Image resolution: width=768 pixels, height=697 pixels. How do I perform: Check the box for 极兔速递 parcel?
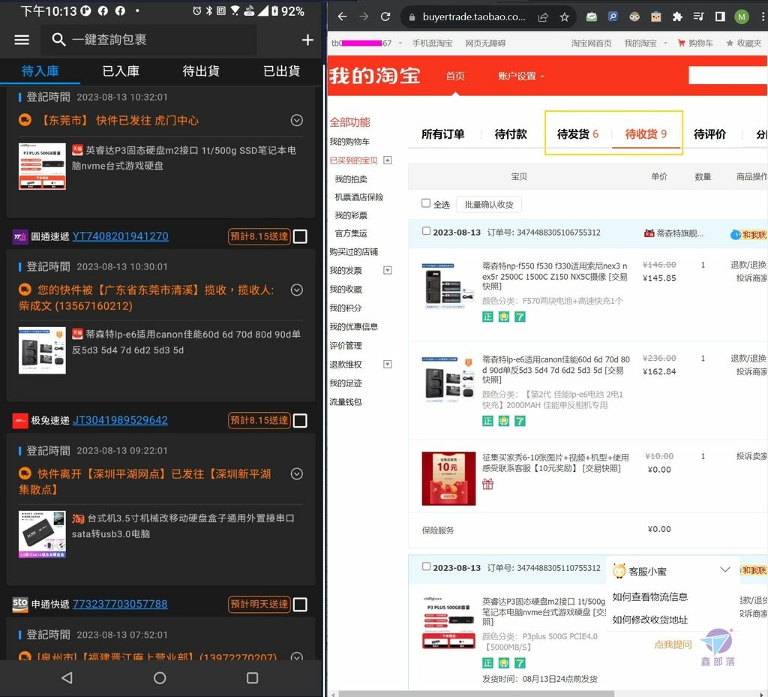(300, 420)
